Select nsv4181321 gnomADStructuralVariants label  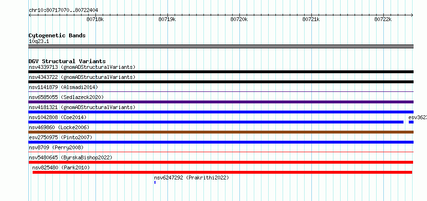click(82, 107)
